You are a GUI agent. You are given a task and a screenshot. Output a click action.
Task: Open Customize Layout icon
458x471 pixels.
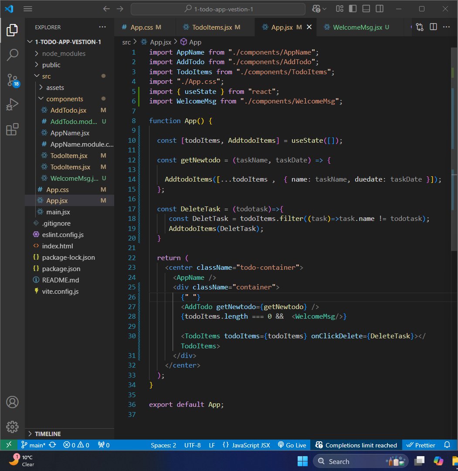coord(339,9)
